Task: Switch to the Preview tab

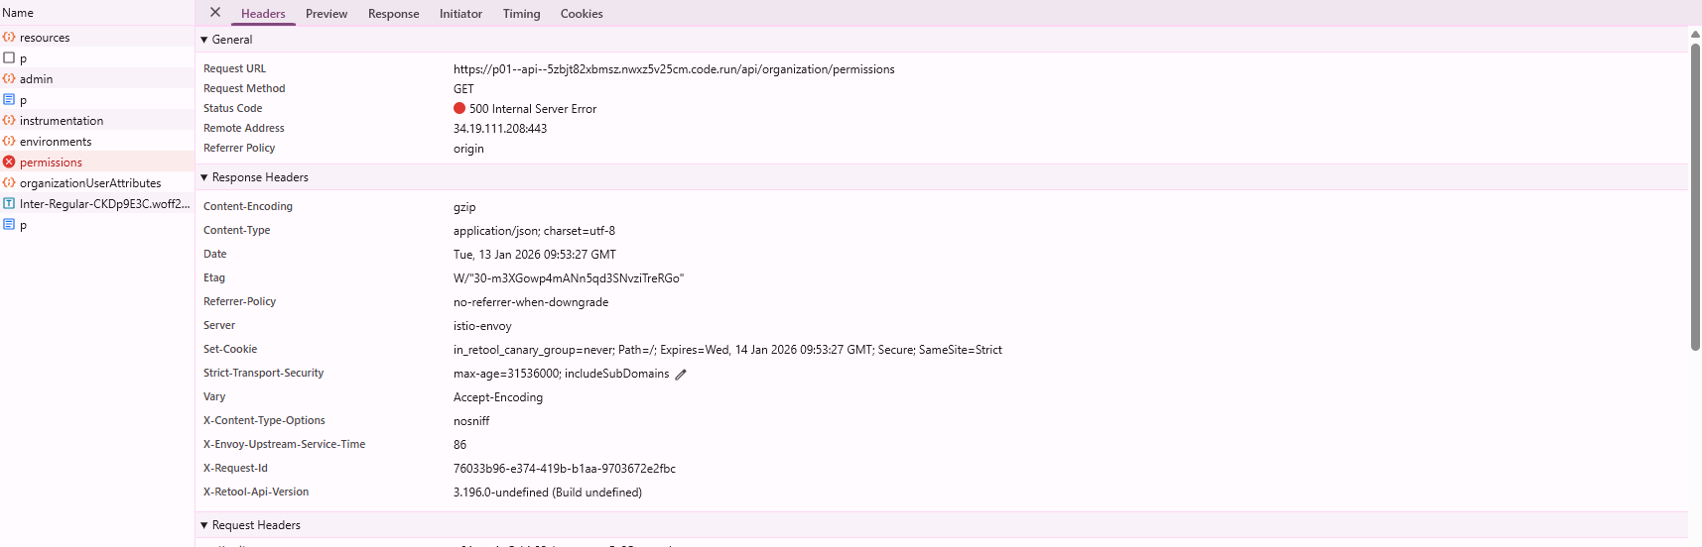Action: point(327,14)
